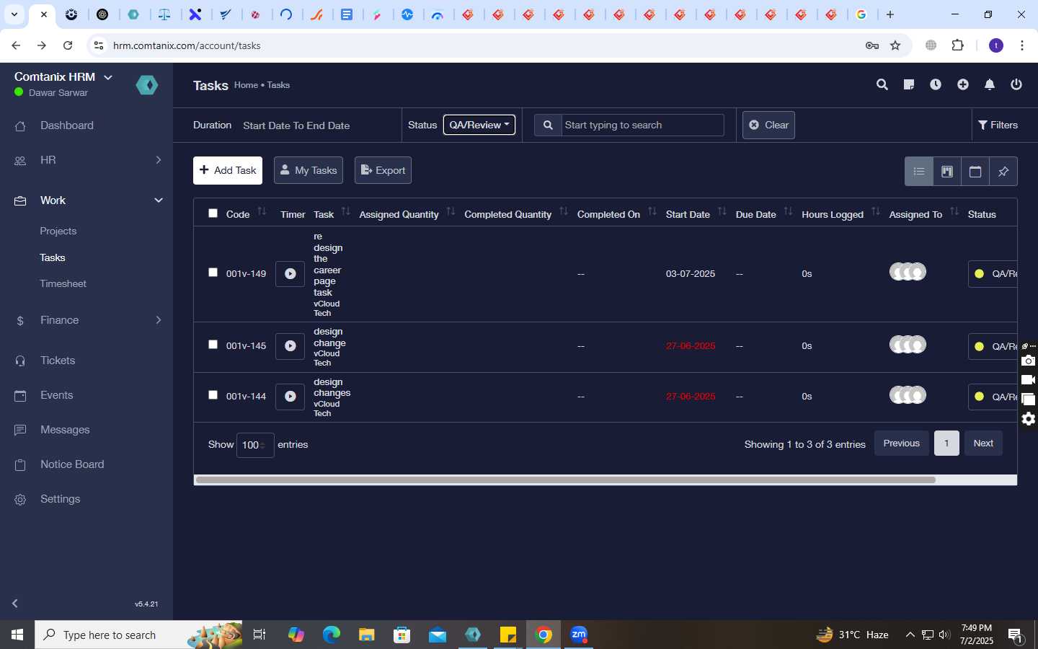Open the search icon in top header

pyautogui.click(x=882, y=84)
